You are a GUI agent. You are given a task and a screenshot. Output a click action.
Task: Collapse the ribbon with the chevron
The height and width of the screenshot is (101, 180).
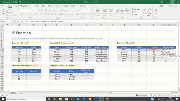click(x=179, y=18)
